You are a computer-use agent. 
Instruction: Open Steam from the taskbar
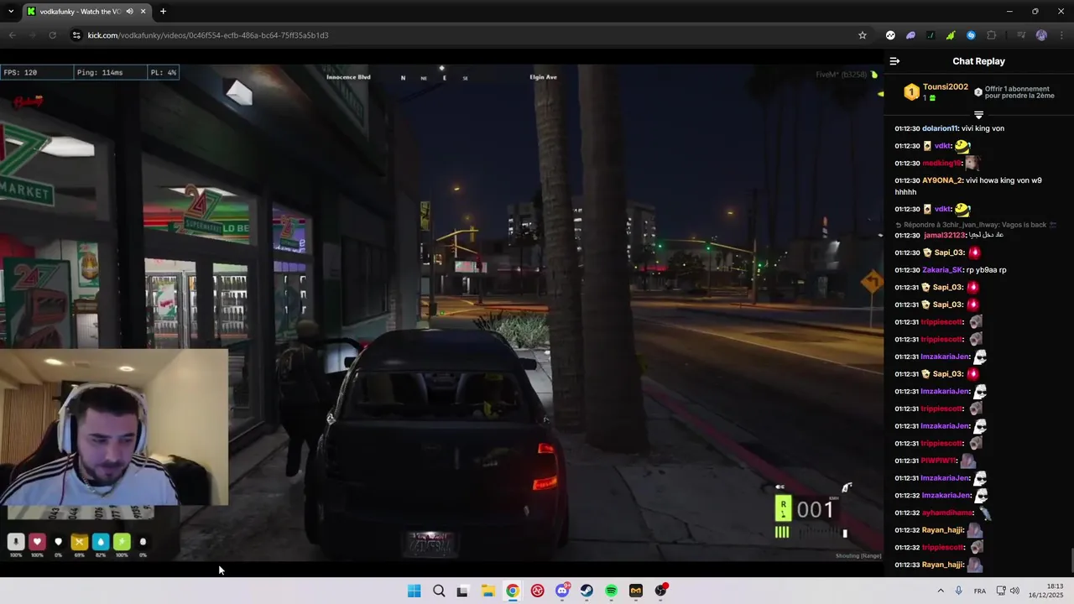click(587, 591)
